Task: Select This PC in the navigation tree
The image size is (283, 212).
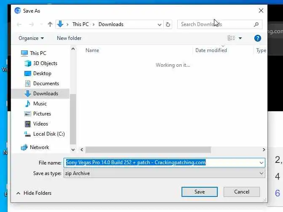Action: pyautogui.click(x=38, y=53)
